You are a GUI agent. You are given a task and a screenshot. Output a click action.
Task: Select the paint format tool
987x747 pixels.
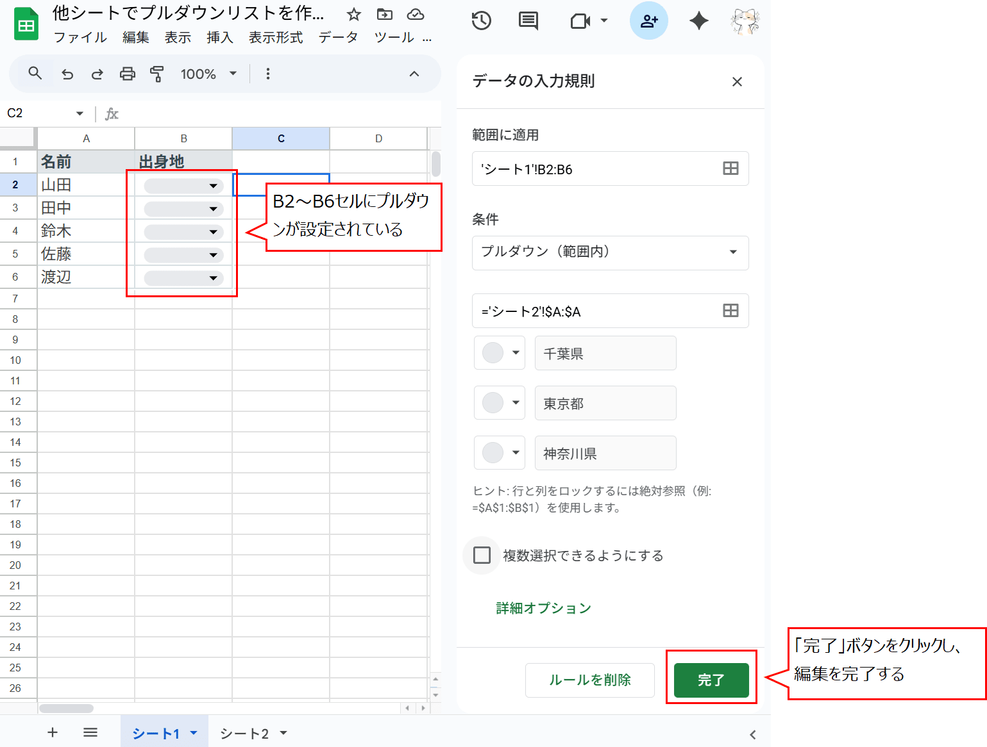pos(156,74)
